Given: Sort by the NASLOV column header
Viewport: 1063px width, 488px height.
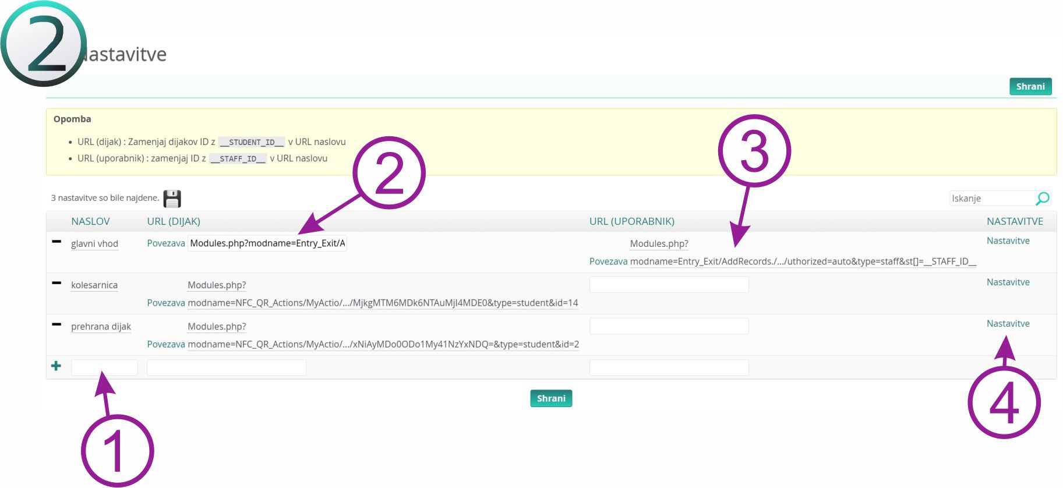Looking at the screenshot, I should 90,221.
